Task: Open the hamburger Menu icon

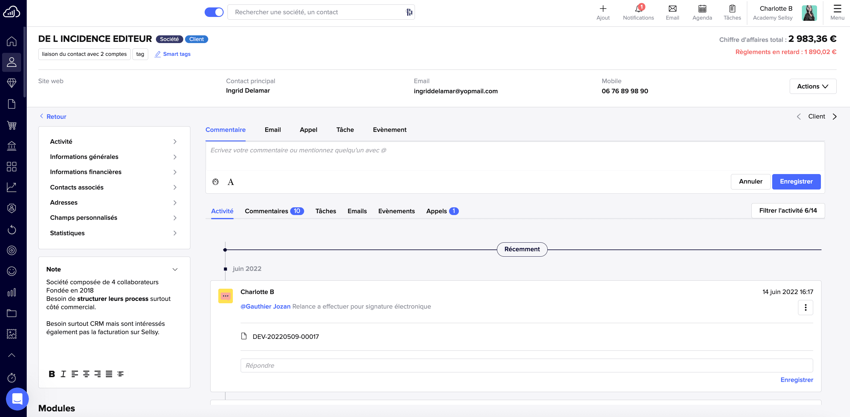Action: click(837, 9)
